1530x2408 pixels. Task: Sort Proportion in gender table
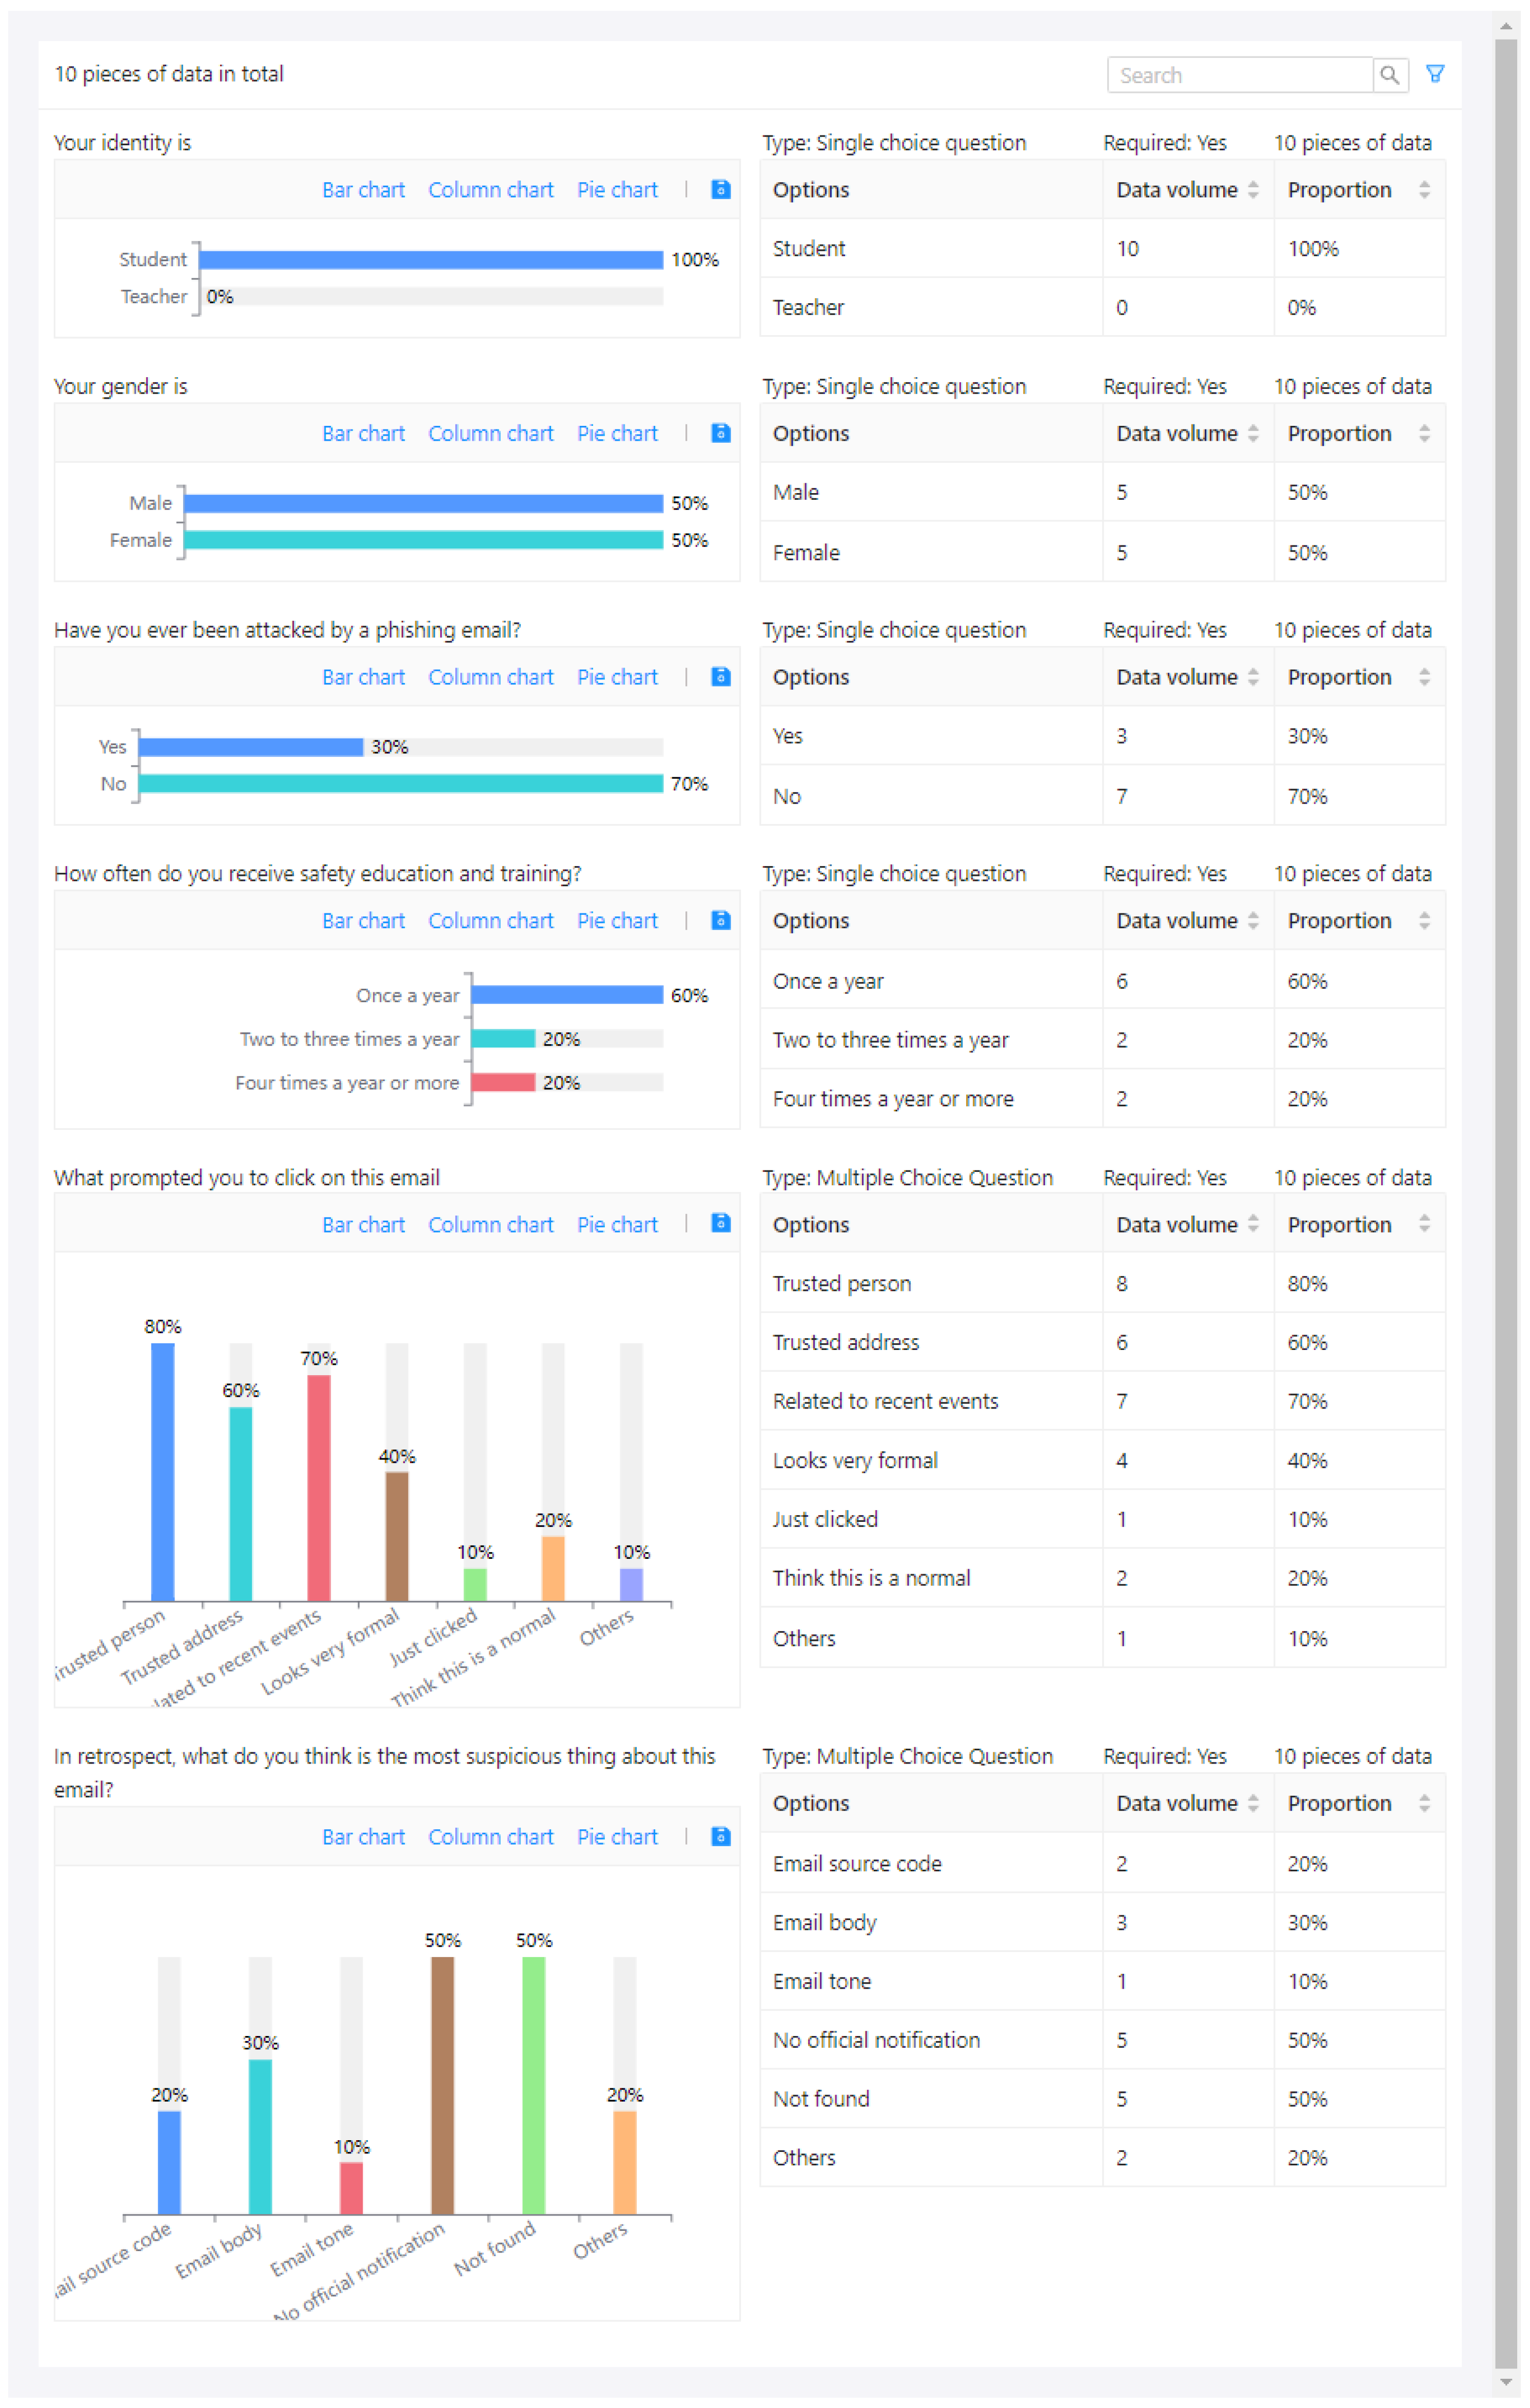tap(1423, 433)
